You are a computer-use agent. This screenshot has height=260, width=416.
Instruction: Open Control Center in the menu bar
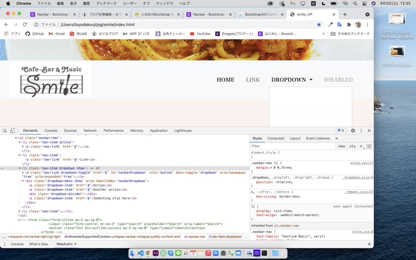click(x=364, y=3)
